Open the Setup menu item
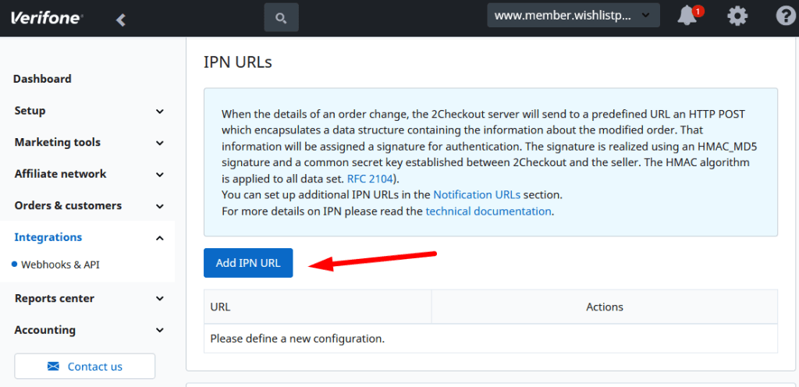The width and height of the screenshot is (799, 387). [30, 111]
